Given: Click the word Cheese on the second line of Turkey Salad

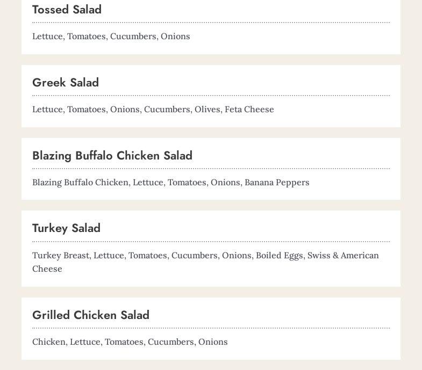Looking at the screenshot, I should click(x=47, y=269).
